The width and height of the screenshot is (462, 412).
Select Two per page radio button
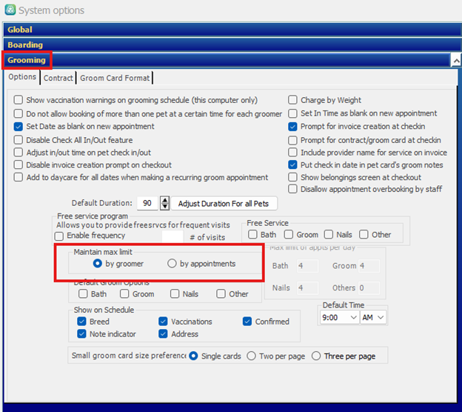pyautogui.click(x=251, y=356)
